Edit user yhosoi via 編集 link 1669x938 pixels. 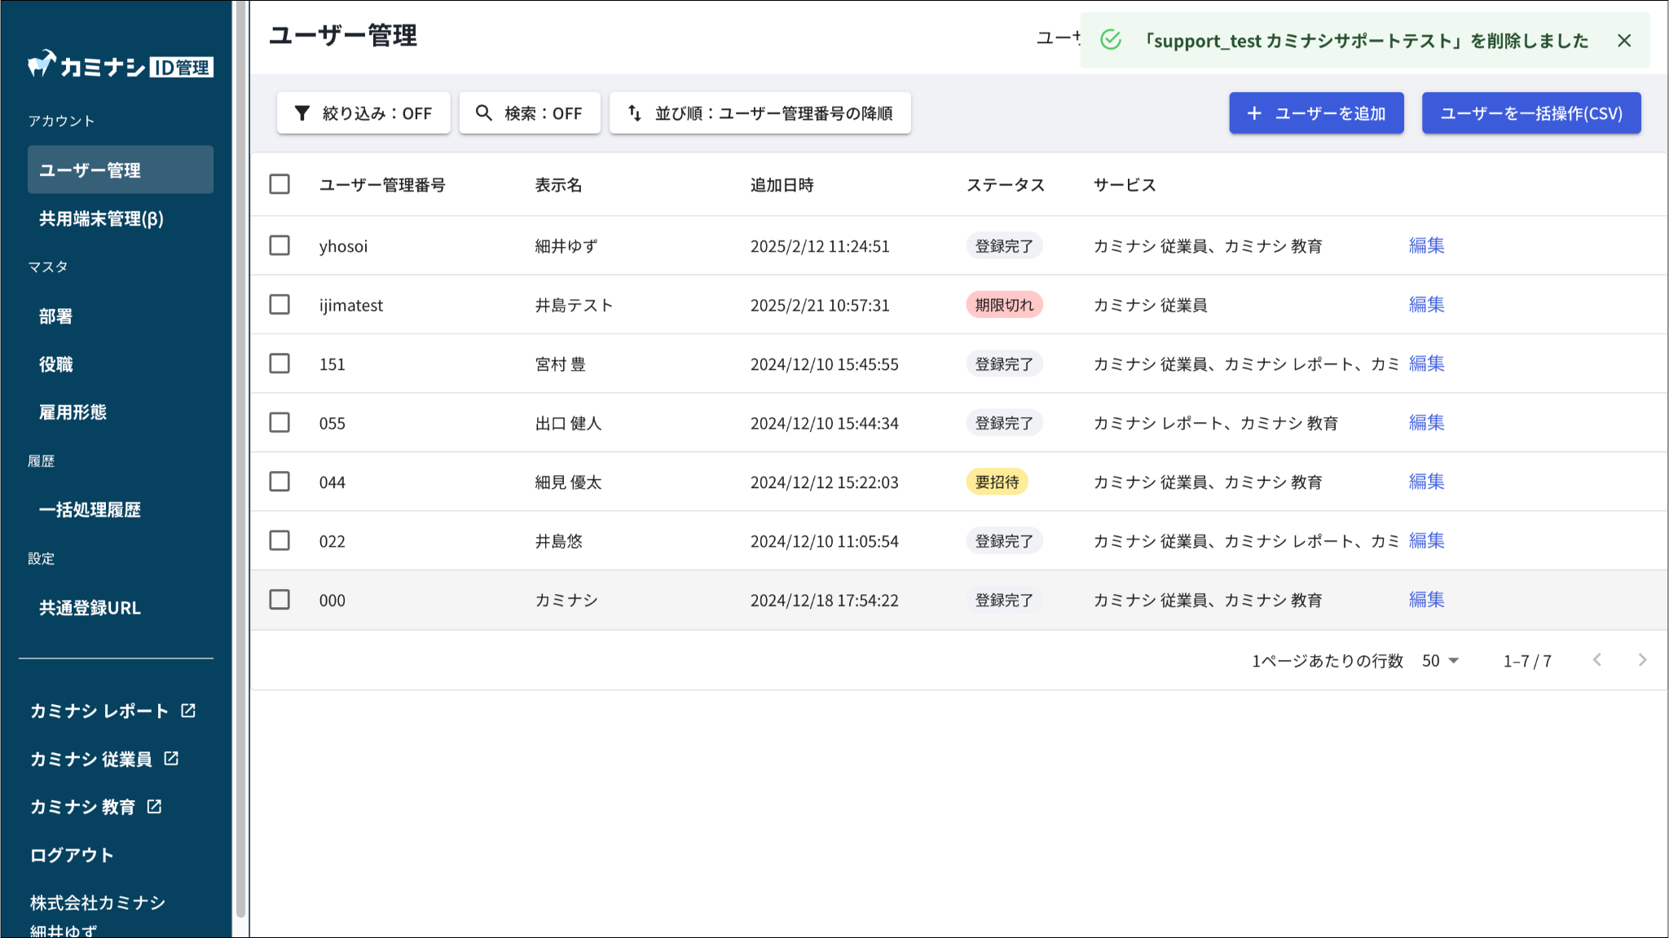(x=1427, y=245)
